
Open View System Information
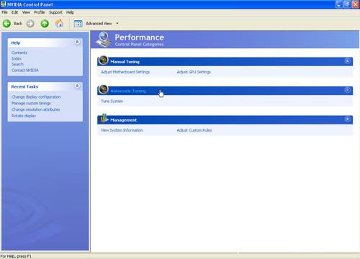pyautogui.click(x=122, y=130)
